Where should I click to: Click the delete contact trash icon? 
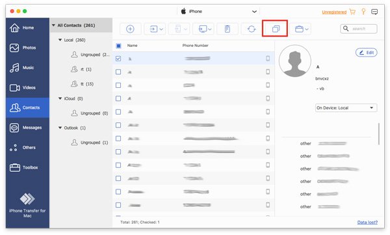(227, 29)
